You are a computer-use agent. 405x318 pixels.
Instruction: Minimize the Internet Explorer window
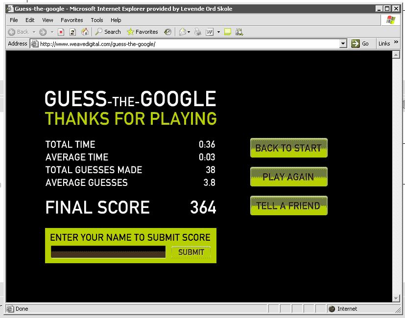pyautogui.click(x=379, y=9)
